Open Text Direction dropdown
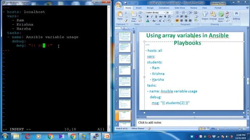250x140 pixels. (196, 12)
